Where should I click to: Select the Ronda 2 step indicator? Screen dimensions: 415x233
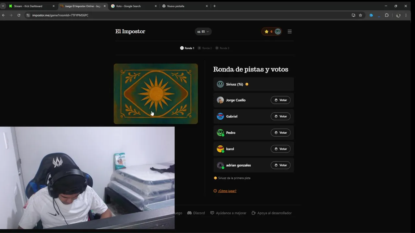coord(205,48)
